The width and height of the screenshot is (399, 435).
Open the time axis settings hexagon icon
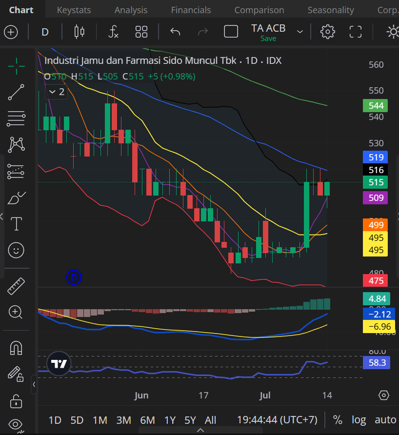pyautogui.click(x=384, y=395)
